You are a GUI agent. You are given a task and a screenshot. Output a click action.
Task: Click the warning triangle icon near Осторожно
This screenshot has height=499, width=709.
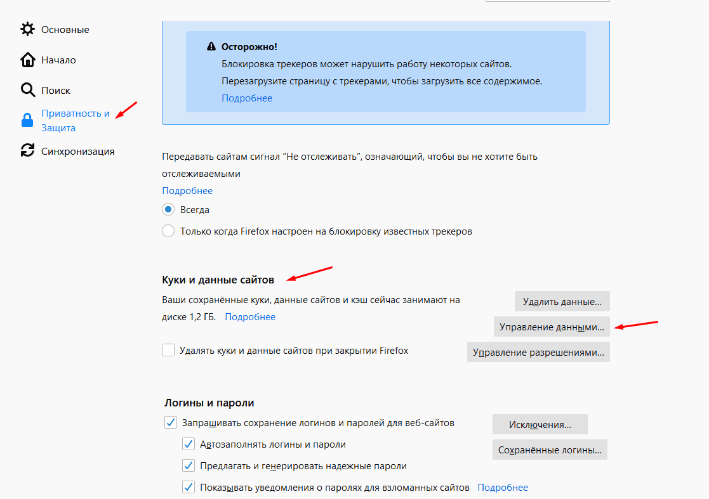(x=211, y=46)
